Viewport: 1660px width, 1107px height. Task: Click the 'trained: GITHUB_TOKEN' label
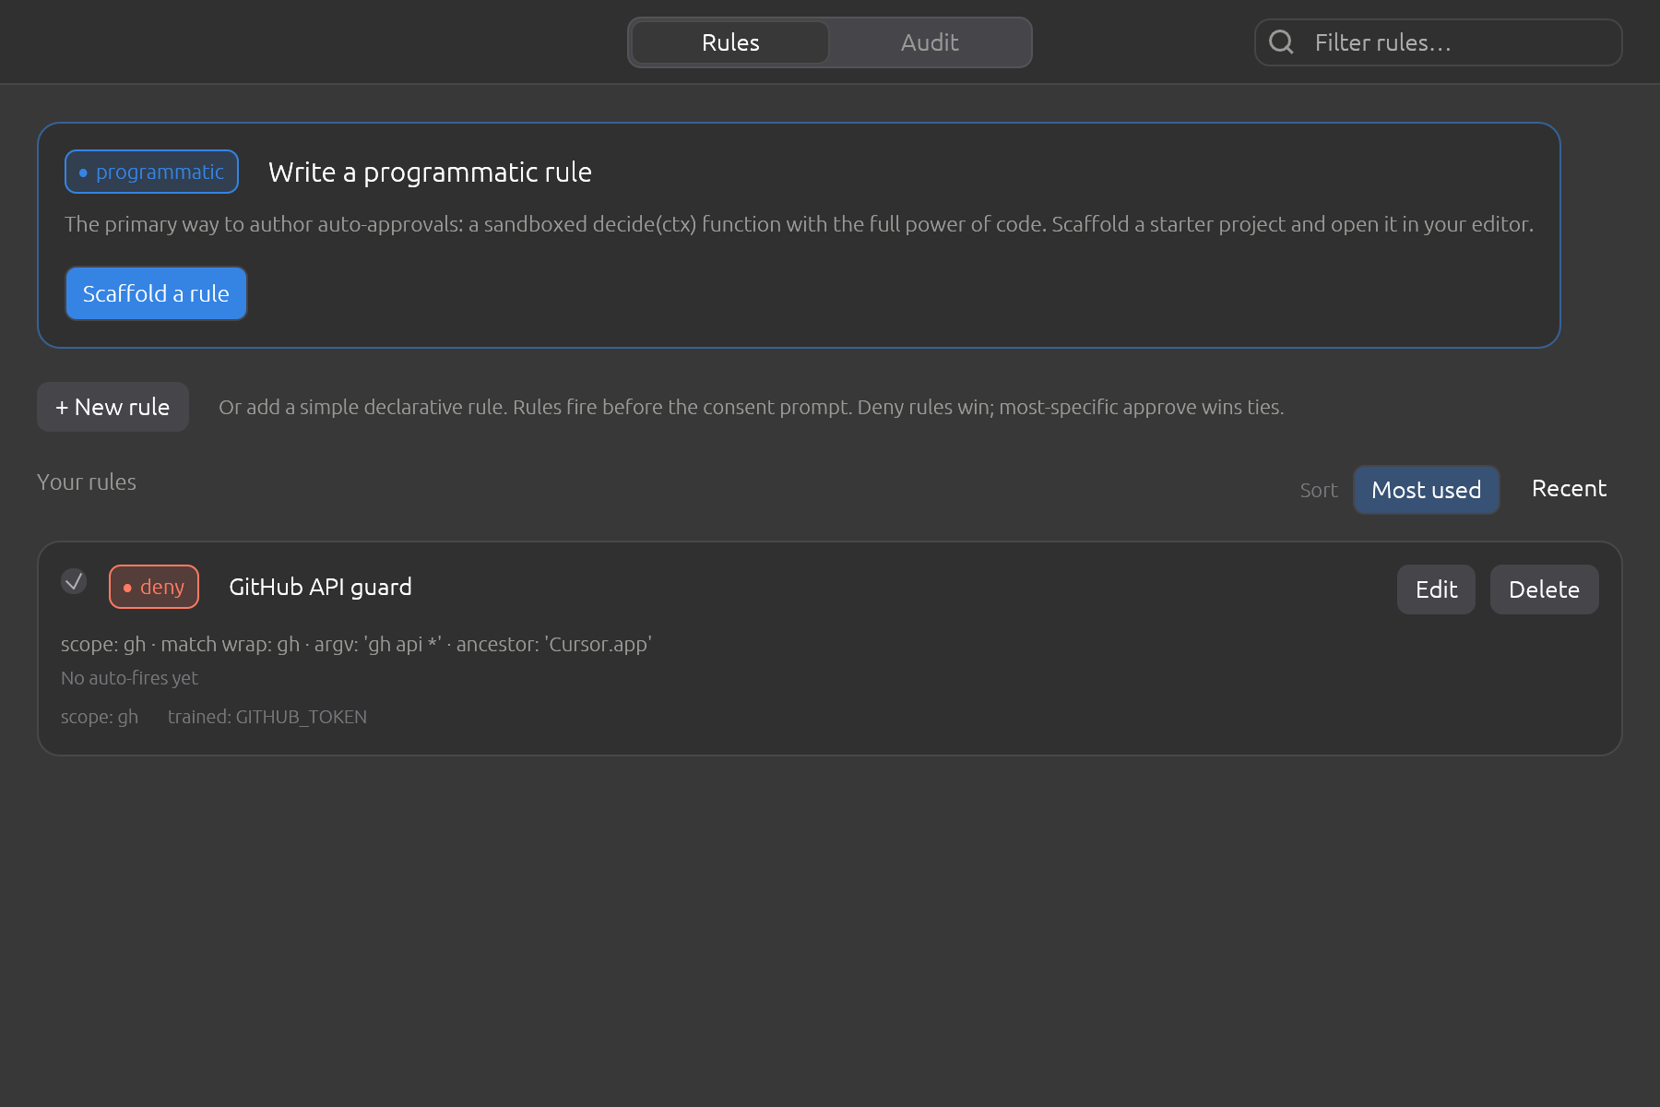[267, 717]
